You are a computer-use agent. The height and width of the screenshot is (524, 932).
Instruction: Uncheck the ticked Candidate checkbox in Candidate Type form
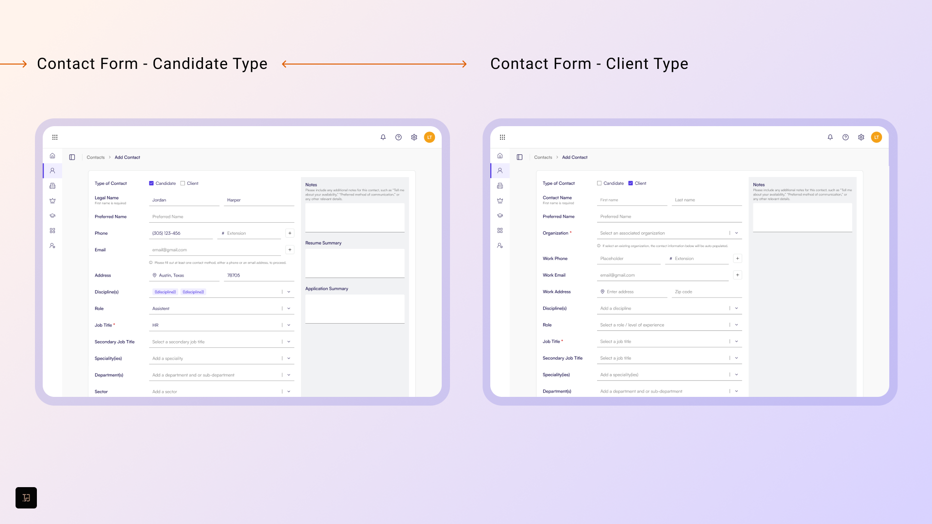151,183
